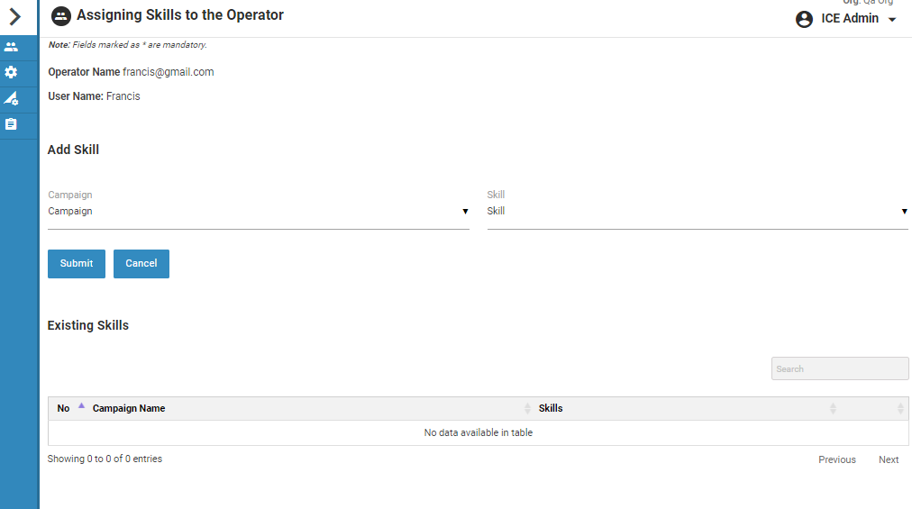This screenshot has width=912, height=509.
Task: Click the signal settings sidebar icon
Action: pyautogui.click(x=11, y=98)
